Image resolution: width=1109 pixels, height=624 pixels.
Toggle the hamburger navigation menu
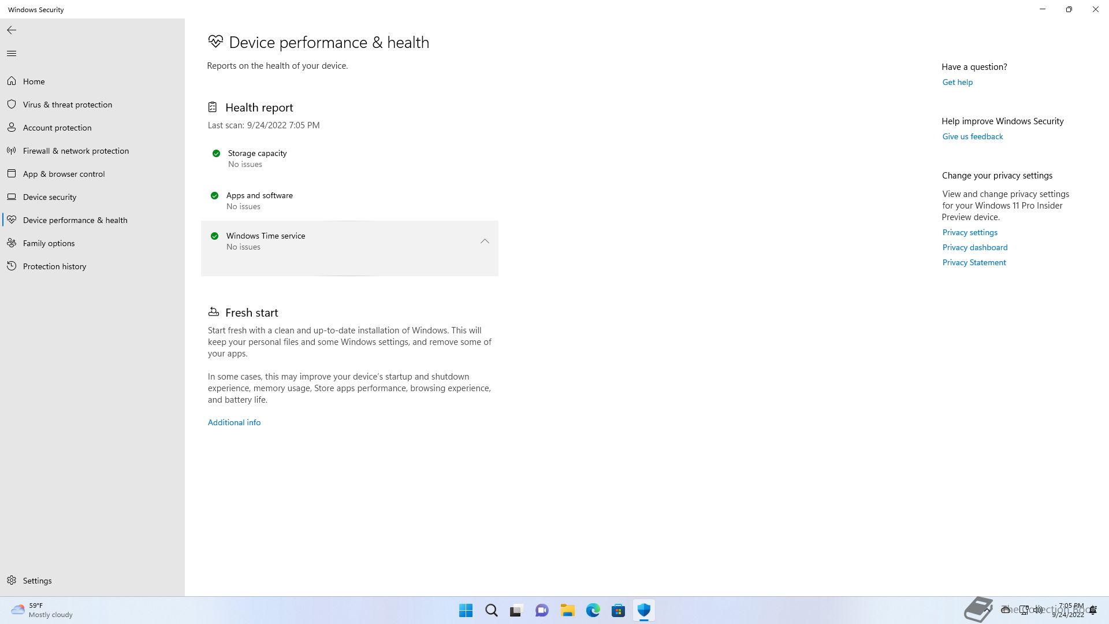[x=12, y=54]
